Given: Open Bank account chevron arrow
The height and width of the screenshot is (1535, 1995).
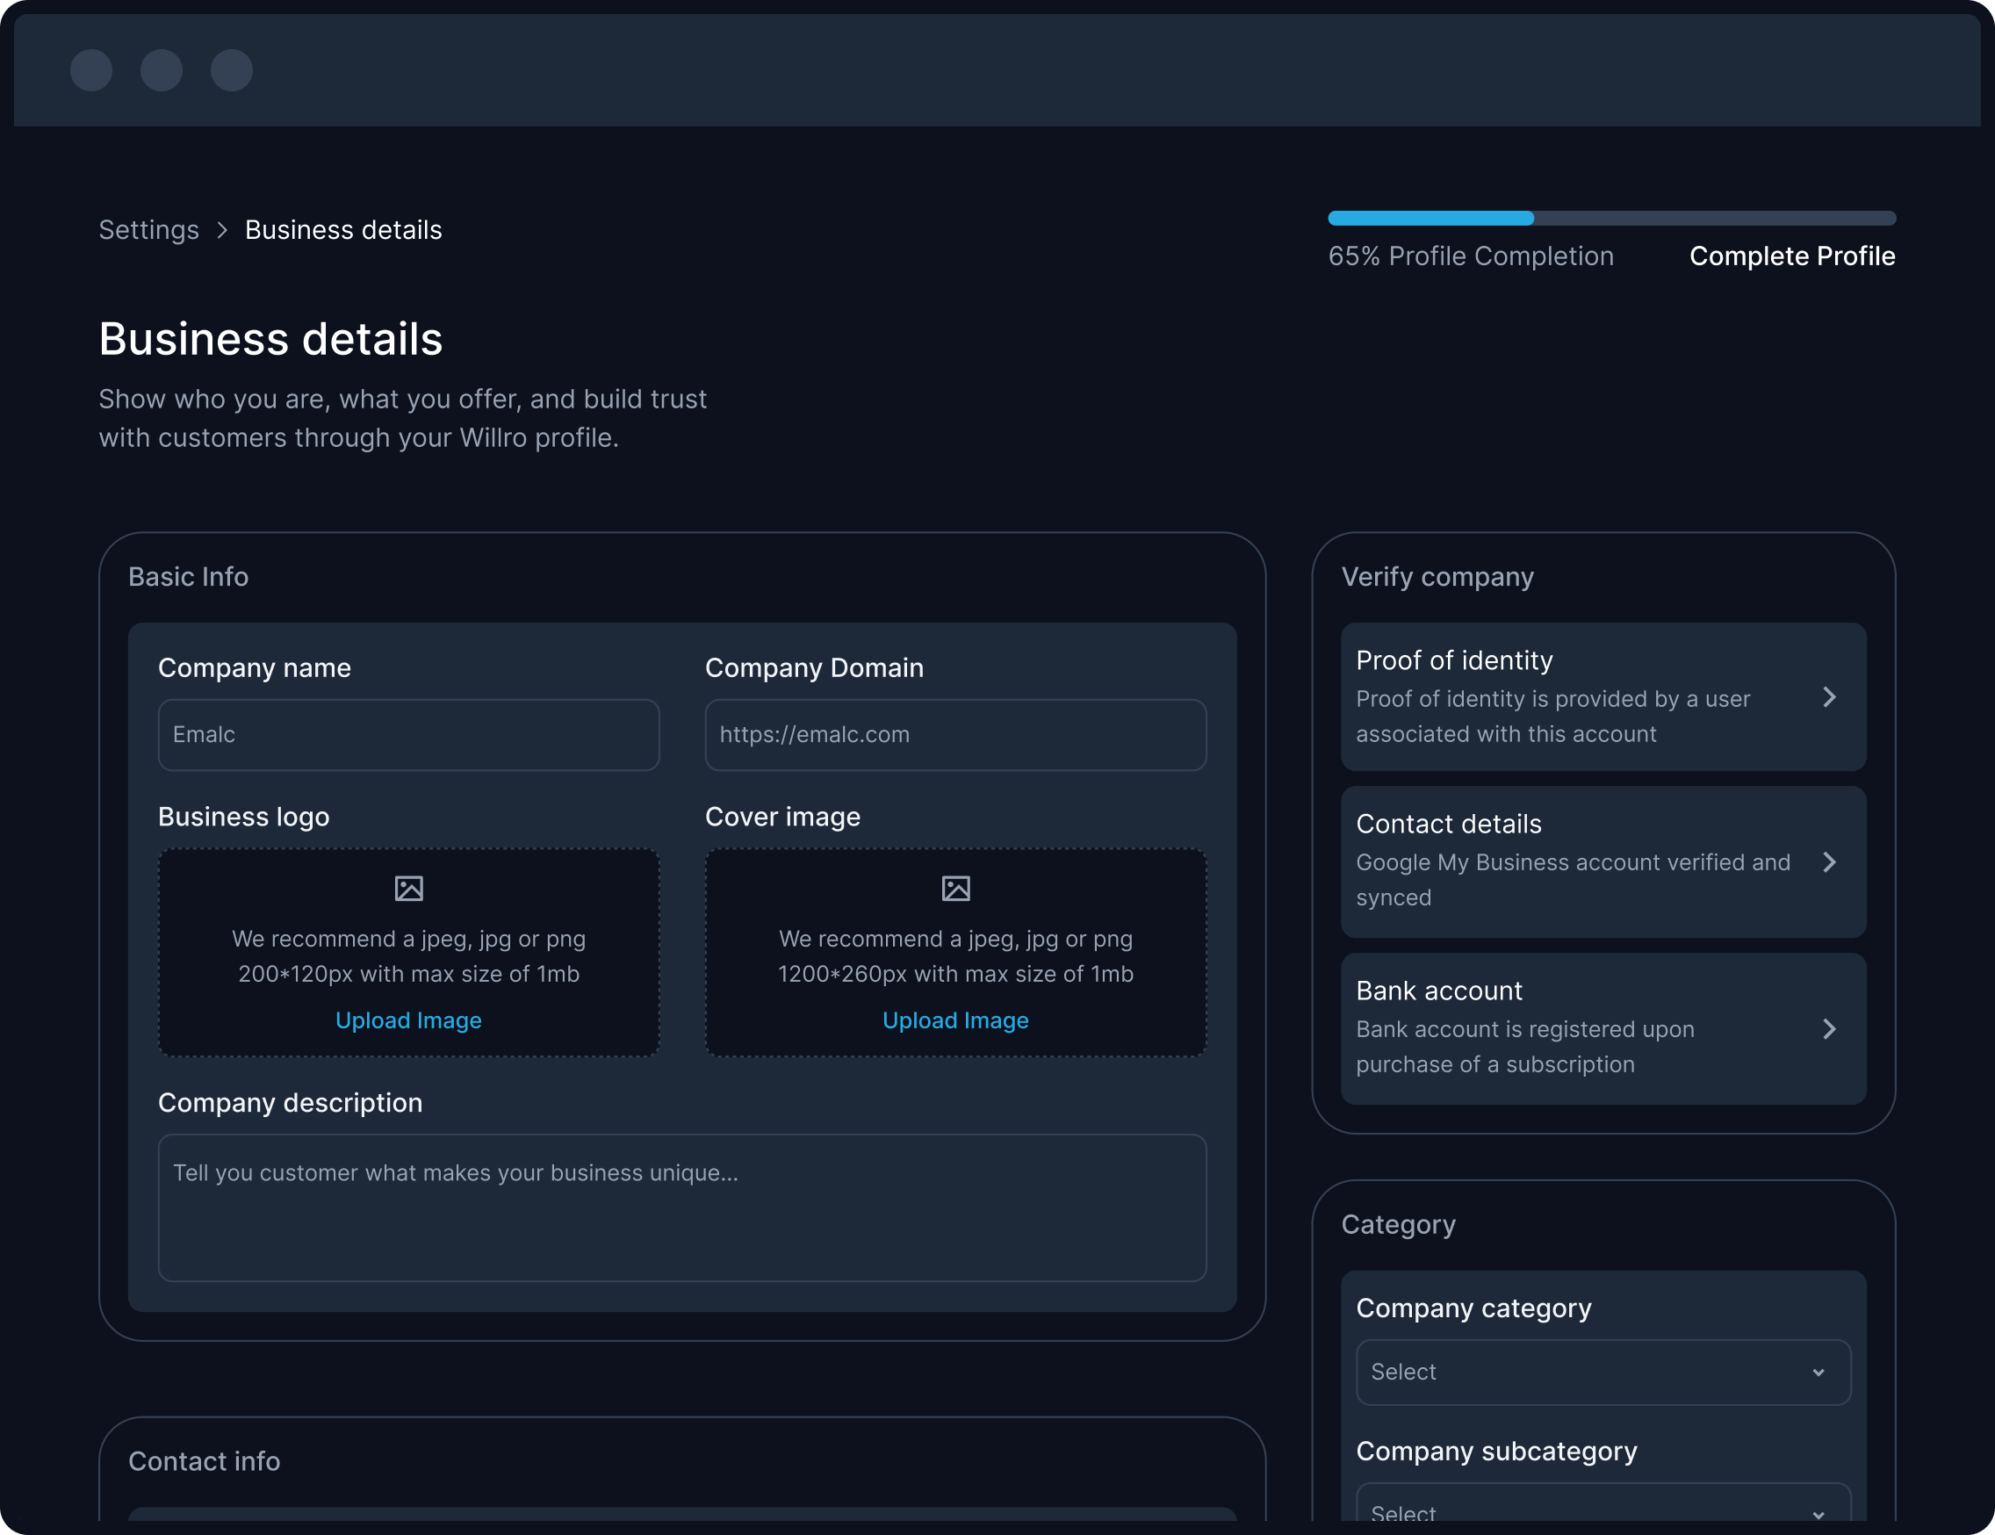Looking at the screenshot, I should click(1829, 1029).
